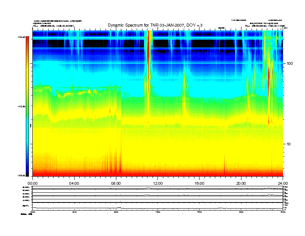The image size is (305, 236).
Task: Click the 10 frequency axis label
Action: point(288,144)
